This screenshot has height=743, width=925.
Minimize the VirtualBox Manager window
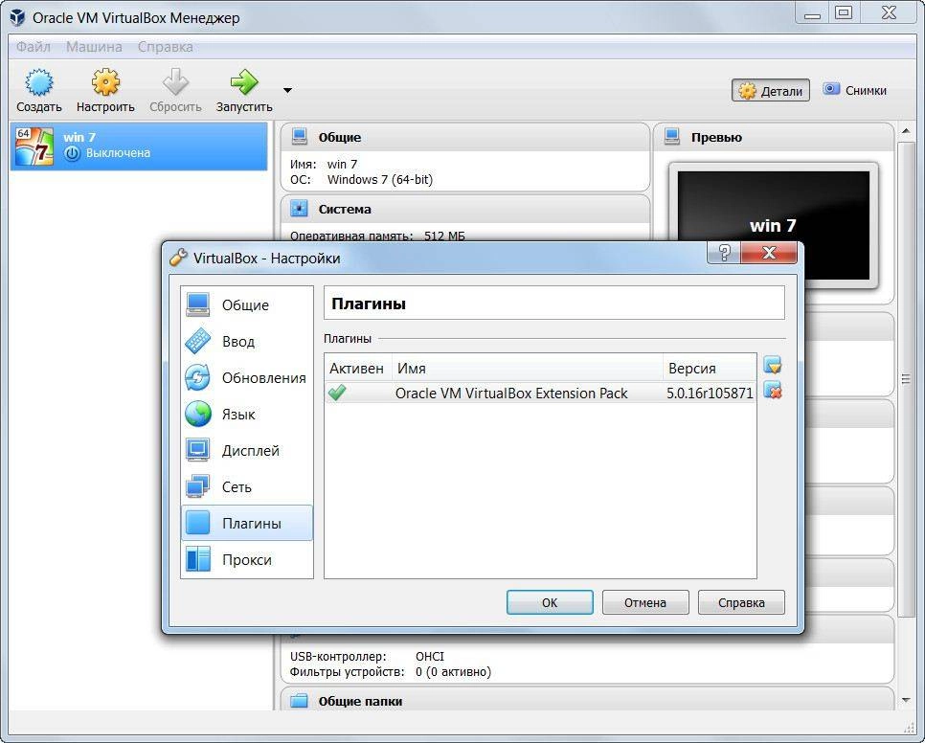(812, 13)
